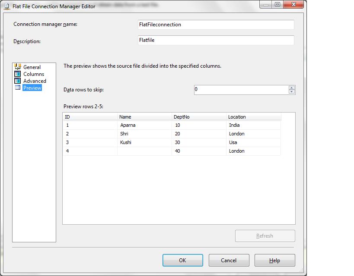Screen dimensions: 354x276
Task: Click the dialog title bar icon
Action: [x=7, y=6]
